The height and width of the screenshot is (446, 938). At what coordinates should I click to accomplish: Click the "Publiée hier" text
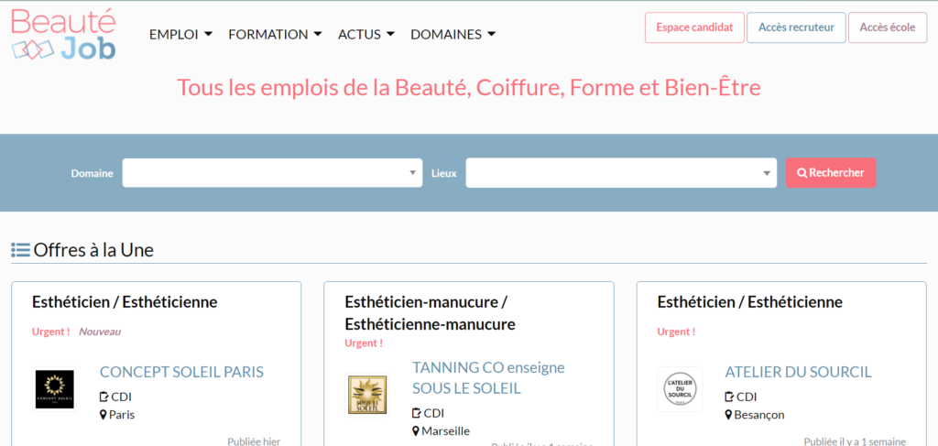click(x=254, y=441)
